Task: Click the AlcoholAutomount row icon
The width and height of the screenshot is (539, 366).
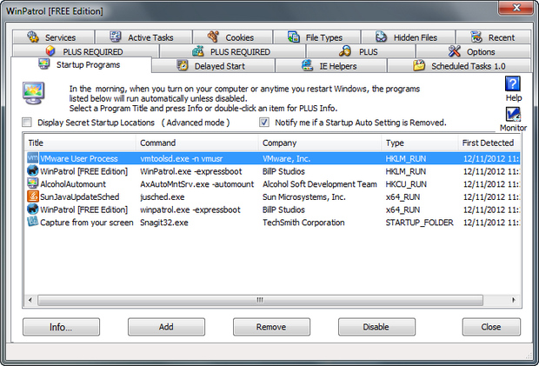Action: click(x=33, y=183)
